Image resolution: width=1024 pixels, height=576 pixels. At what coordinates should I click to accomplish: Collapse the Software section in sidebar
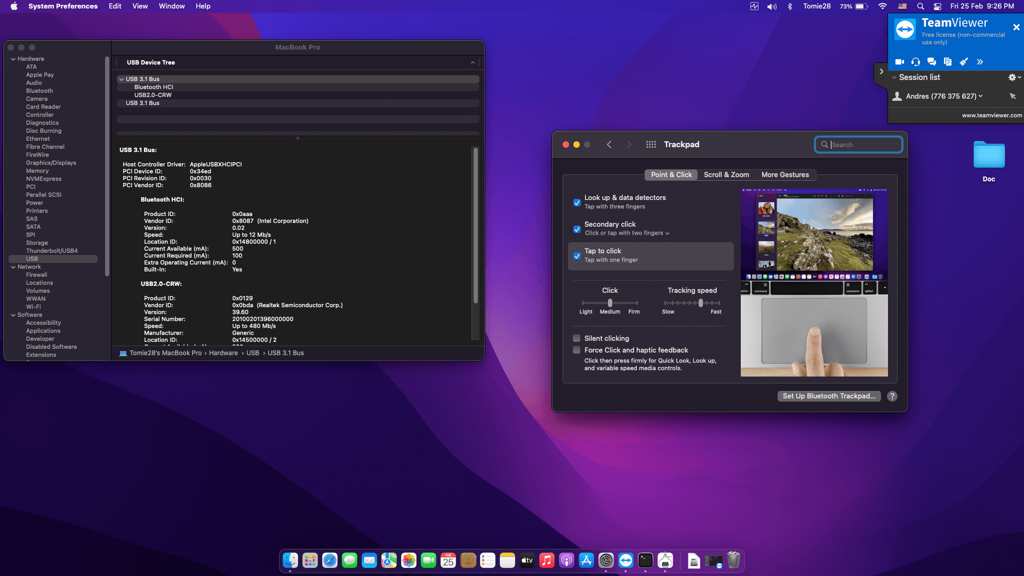pyautogui.click(x=13, y=315)
